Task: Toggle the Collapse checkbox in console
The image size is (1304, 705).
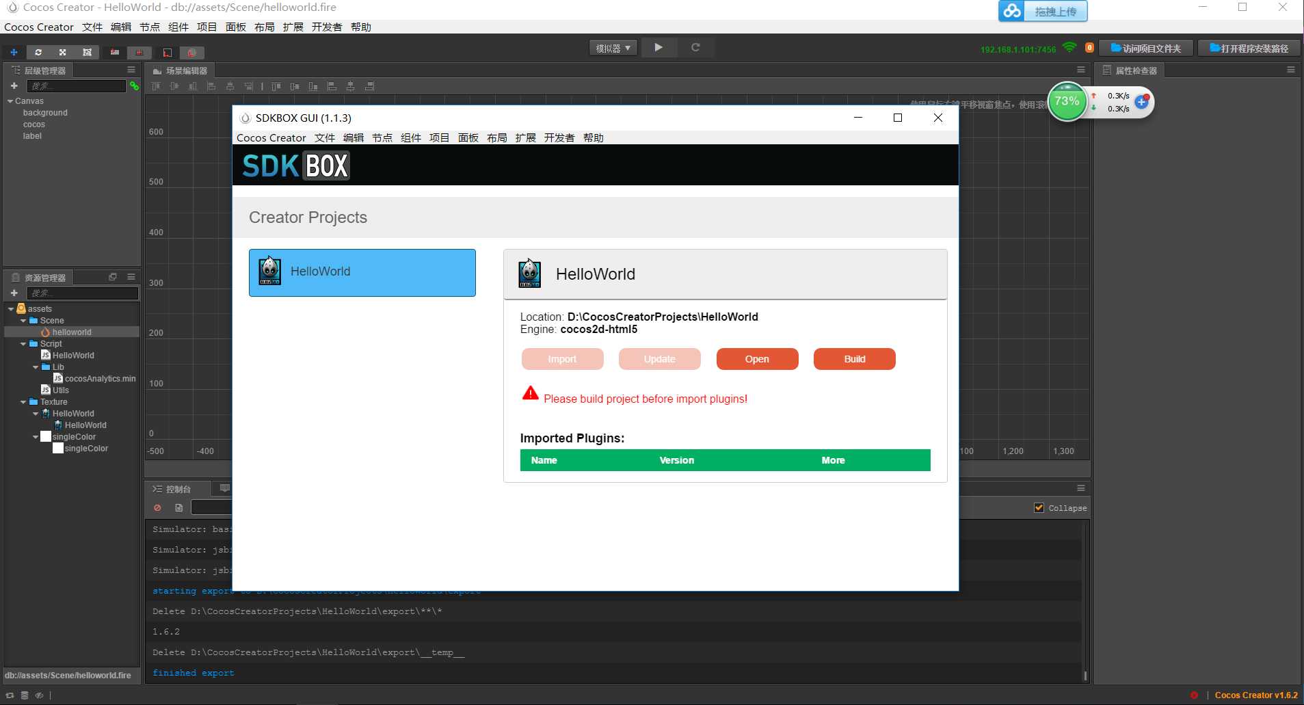Action: click(1039, 507)
